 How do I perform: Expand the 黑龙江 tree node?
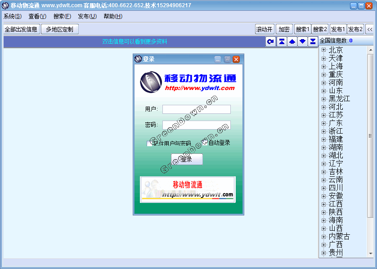323,99
